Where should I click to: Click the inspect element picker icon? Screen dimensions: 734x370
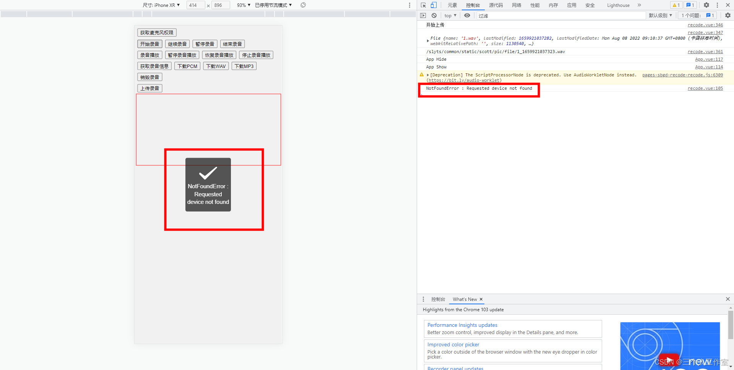coord(423,5)
